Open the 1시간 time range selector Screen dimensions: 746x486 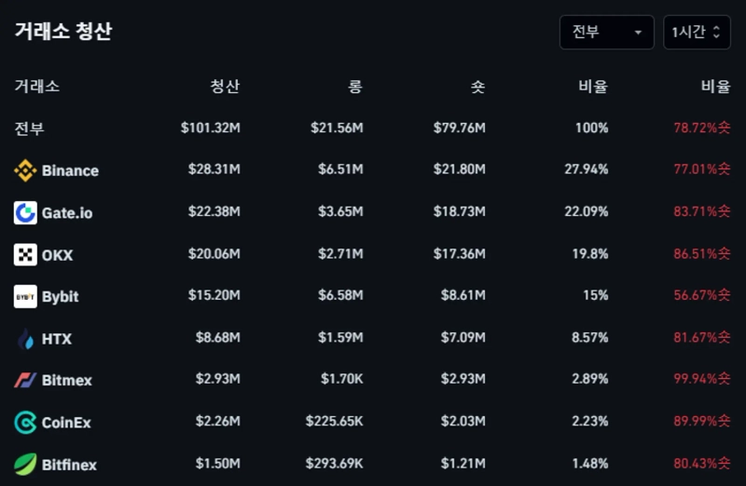tap(690, 32)
